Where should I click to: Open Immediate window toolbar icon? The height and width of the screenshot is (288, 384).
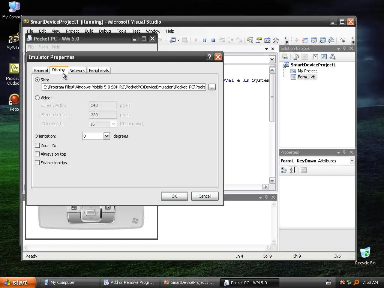[x=314, y=40]
